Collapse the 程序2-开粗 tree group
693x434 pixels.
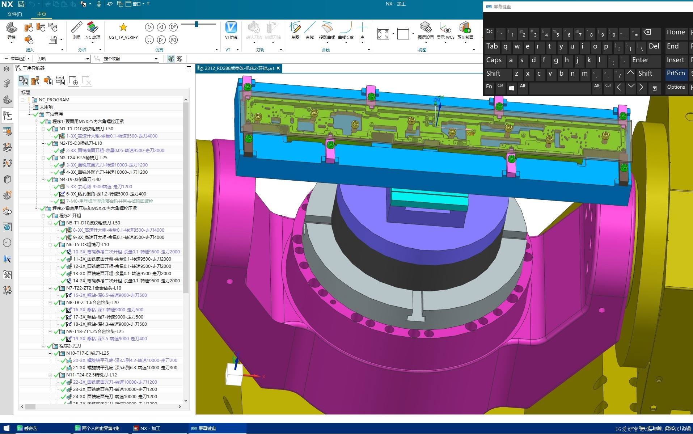point(43,216)
